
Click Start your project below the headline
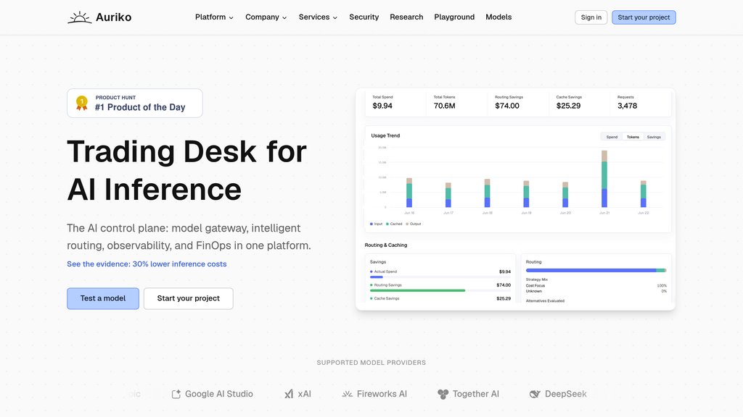[x=188, y=298]
